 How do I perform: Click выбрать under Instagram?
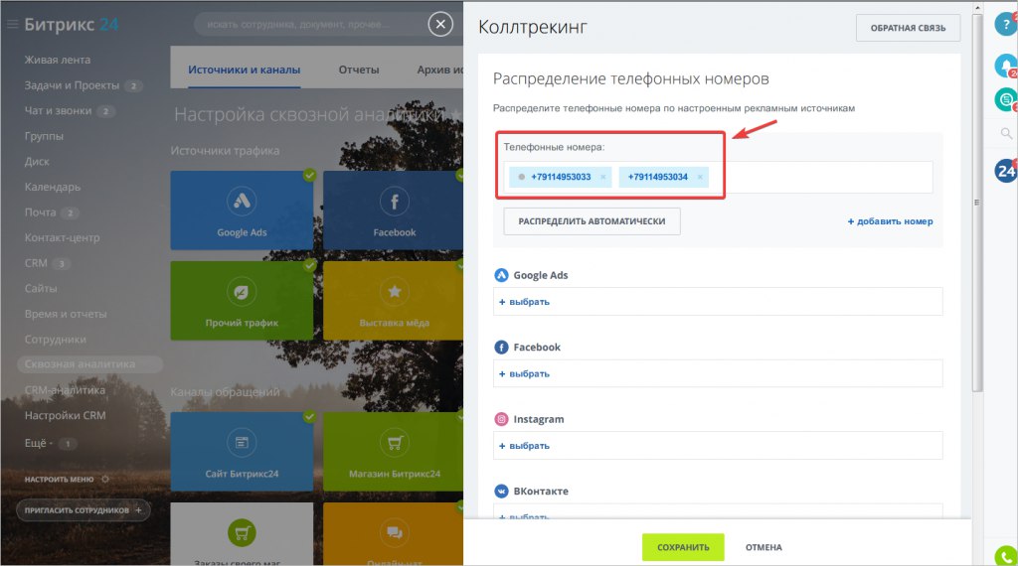(x=524, y=446)
